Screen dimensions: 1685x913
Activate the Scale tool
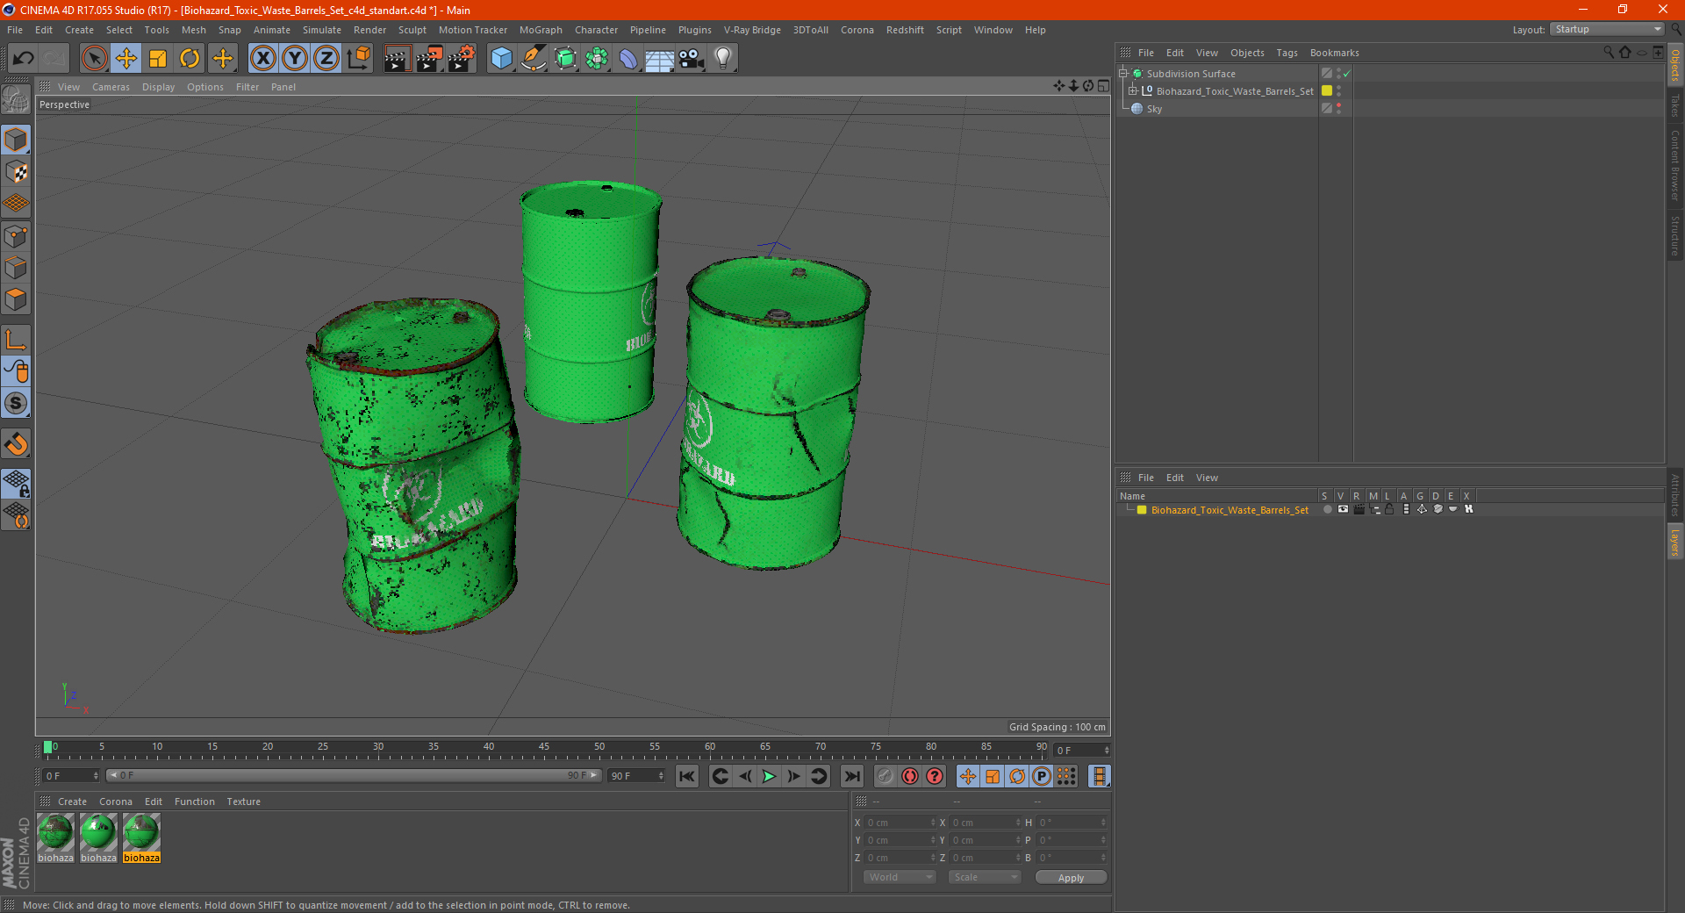[x=158, y=59]
